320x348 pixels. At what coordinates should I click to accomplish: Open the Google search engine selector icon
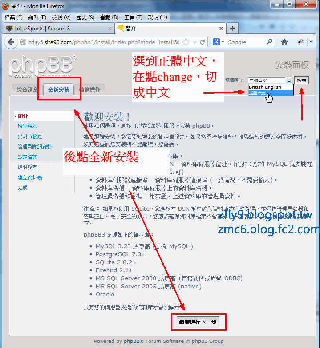pos(216,42)
